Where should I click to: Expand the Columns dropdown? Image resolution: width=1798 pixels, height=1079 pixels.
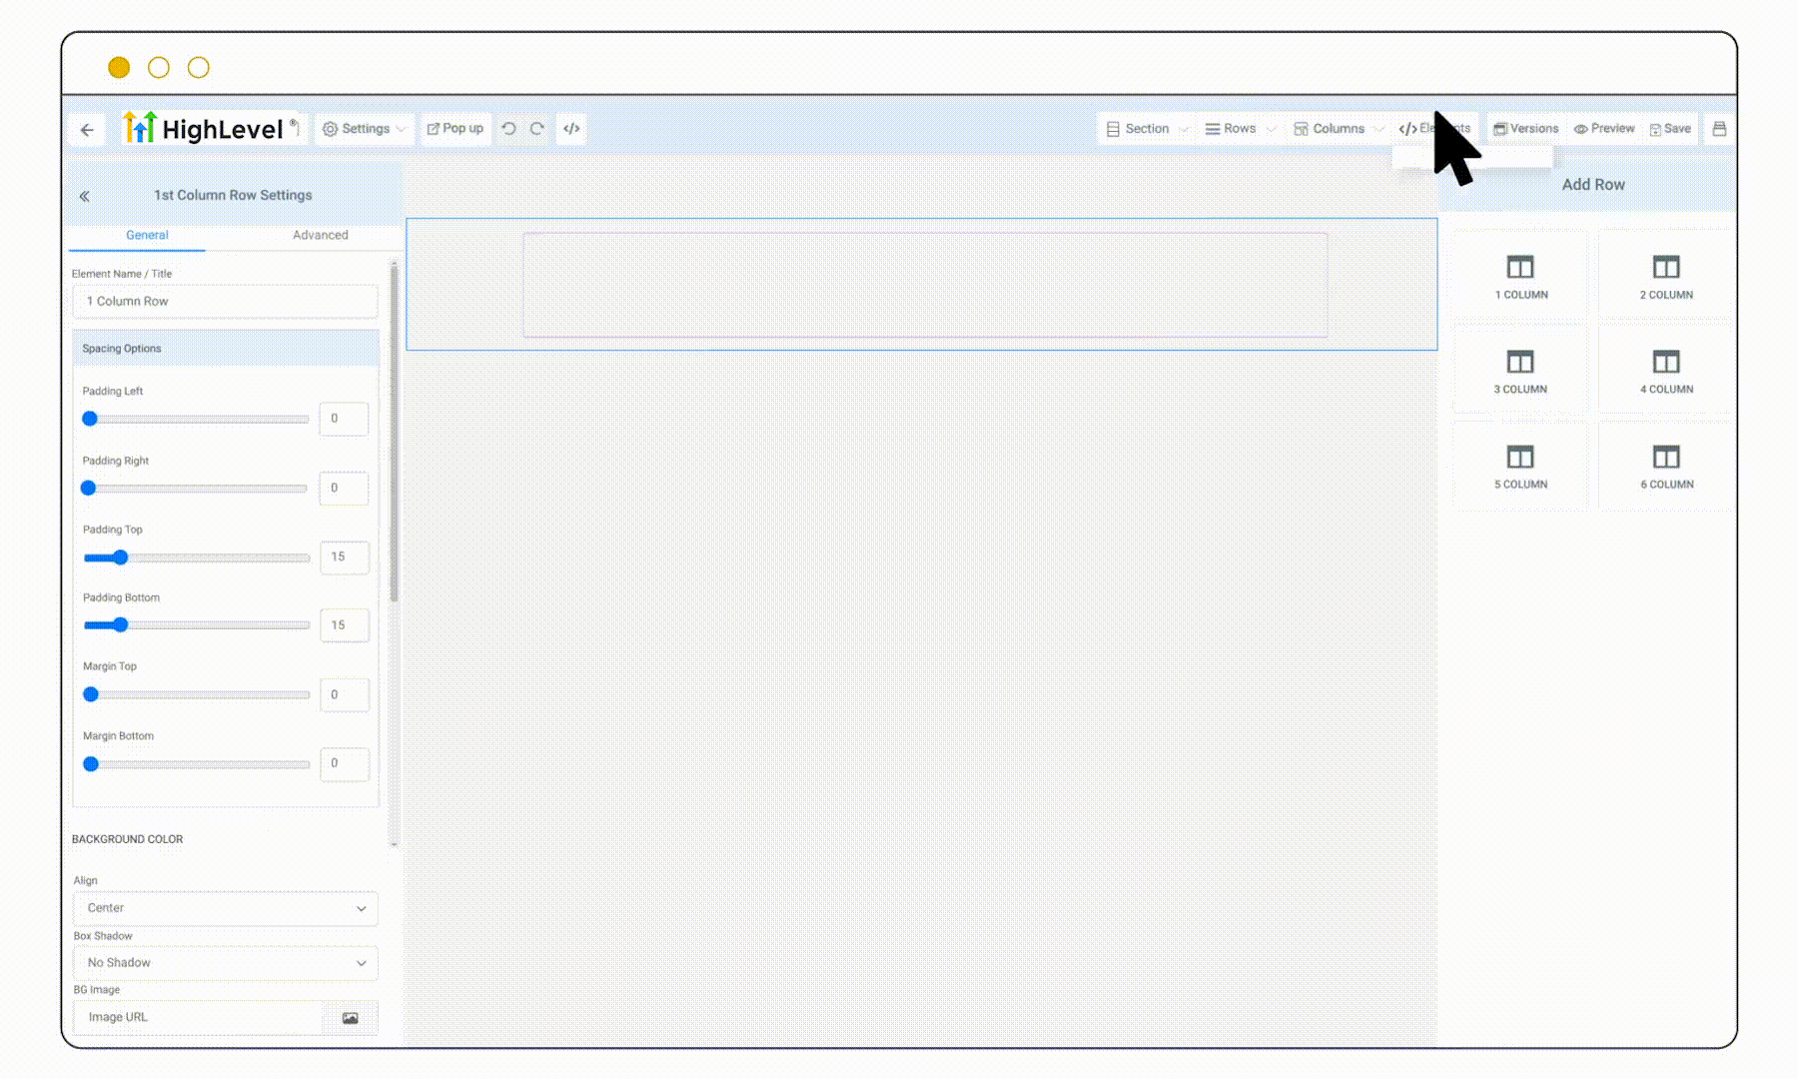(1336, 128)
